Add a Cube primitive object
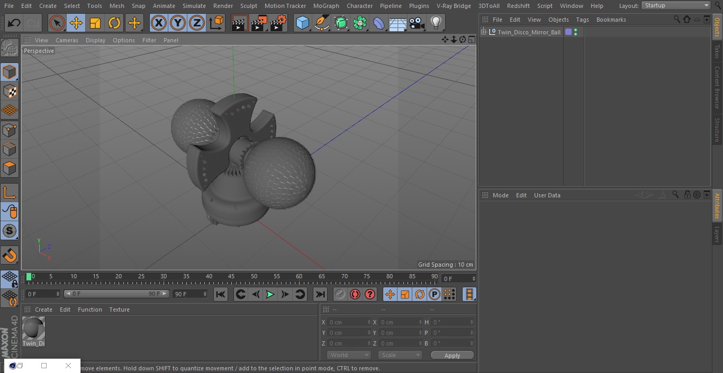 [x=302, y=23]
